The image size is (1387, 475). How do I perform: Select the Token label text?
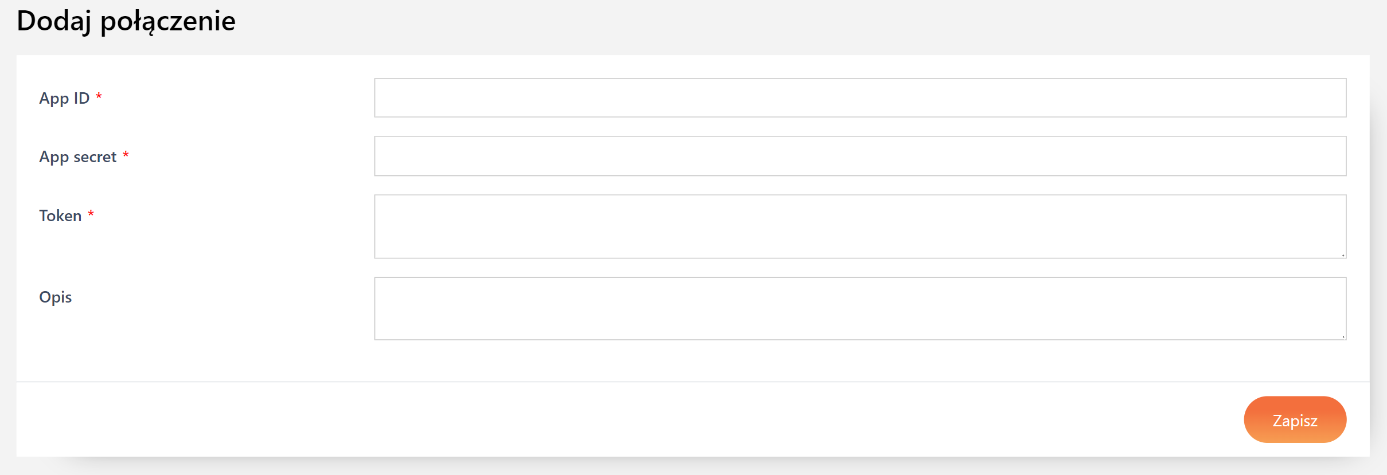tap(60, 215)
